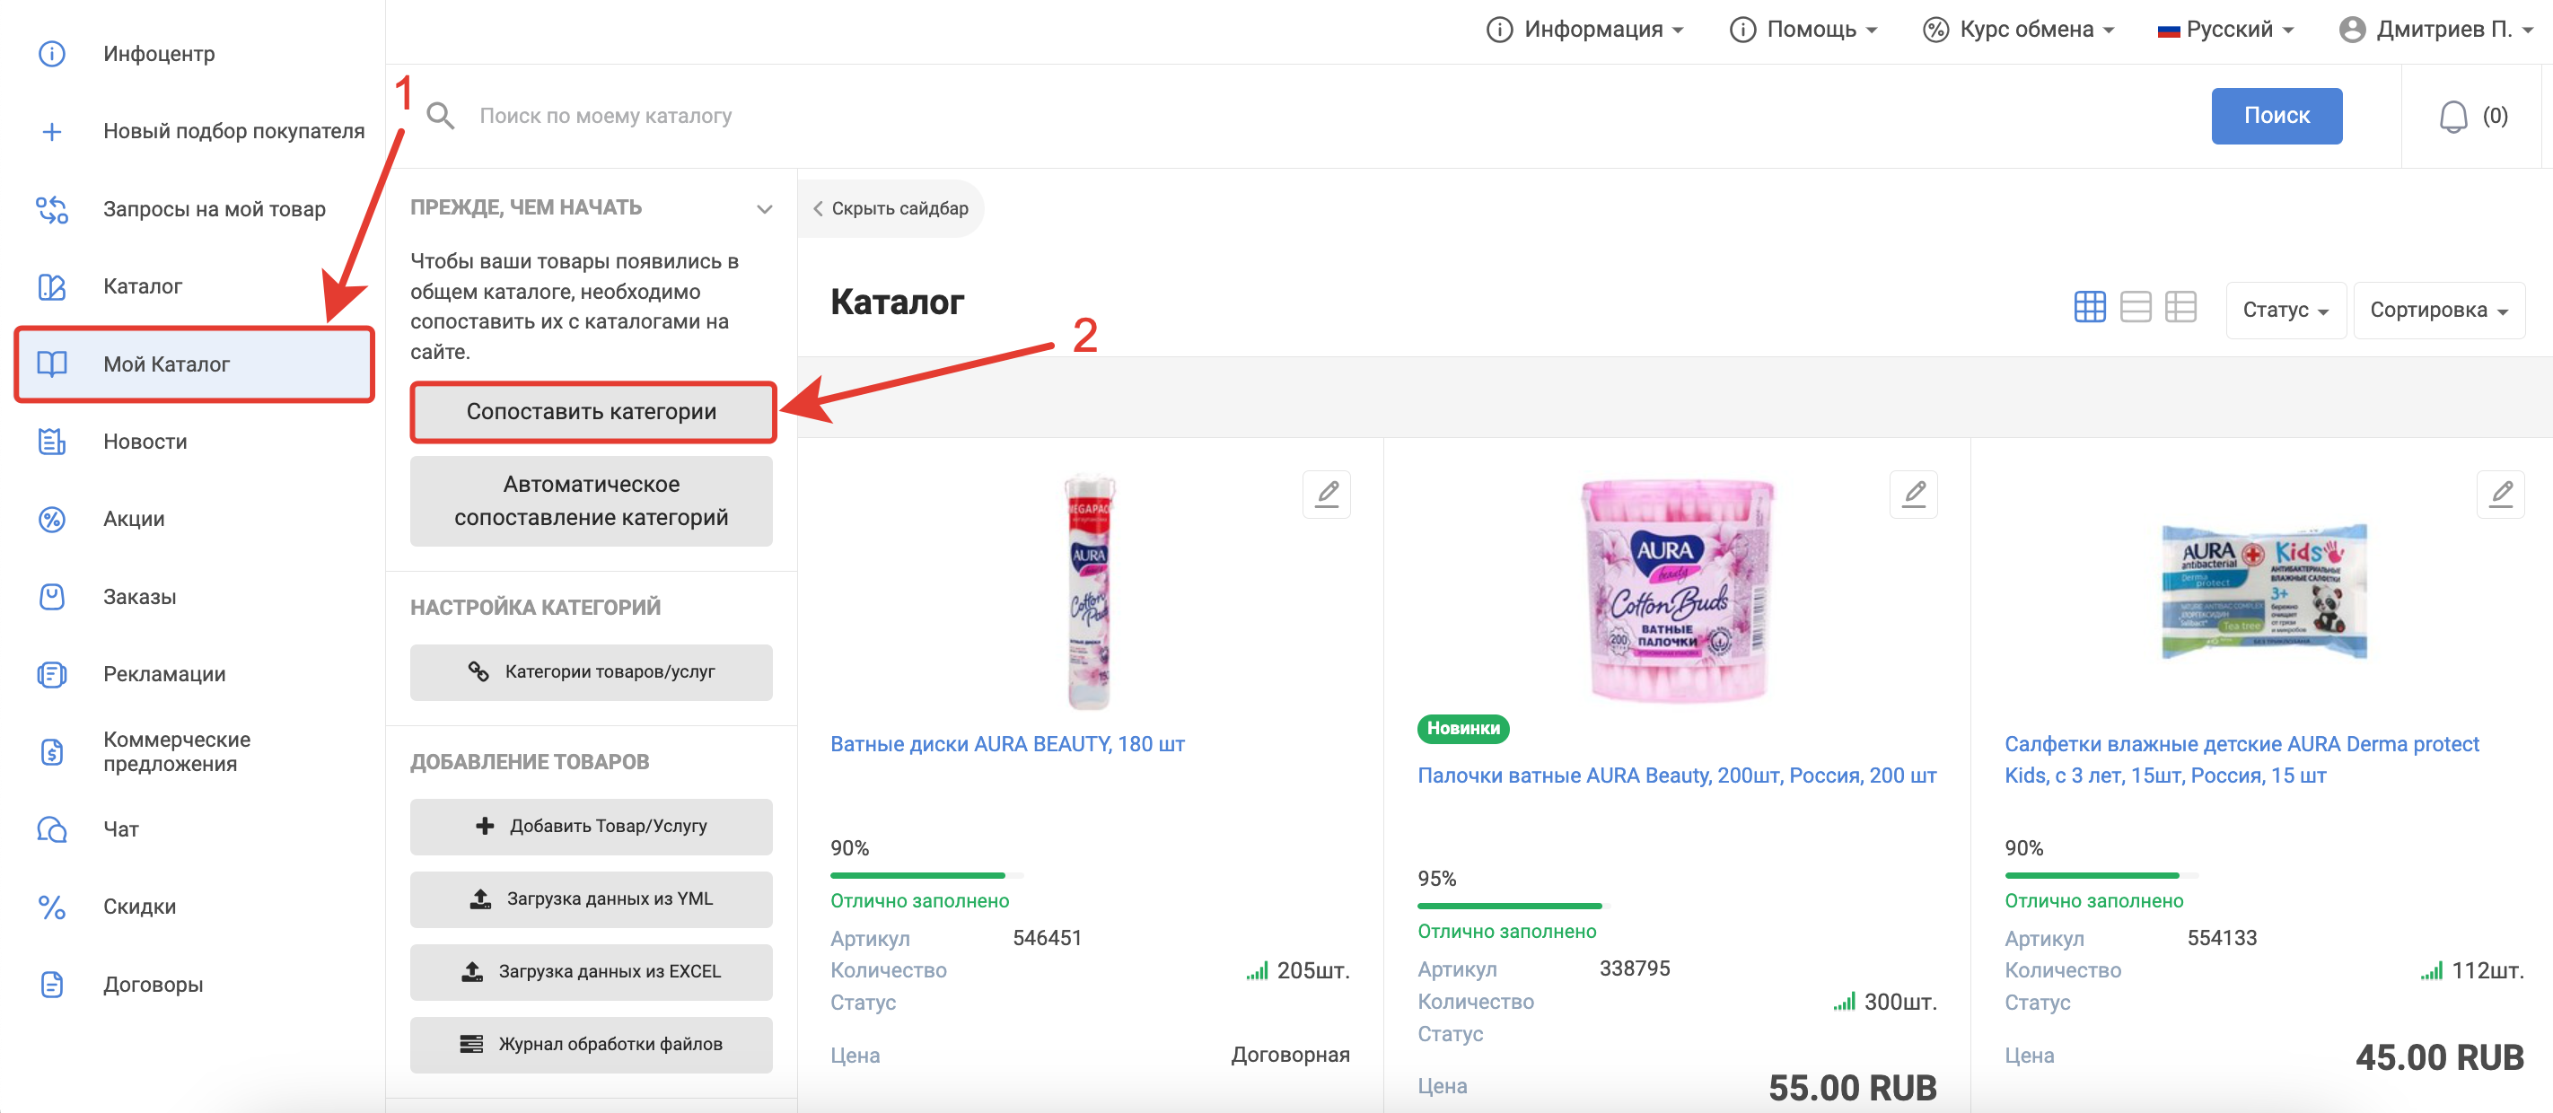Click the search magnifier icon

pos(440,116)
